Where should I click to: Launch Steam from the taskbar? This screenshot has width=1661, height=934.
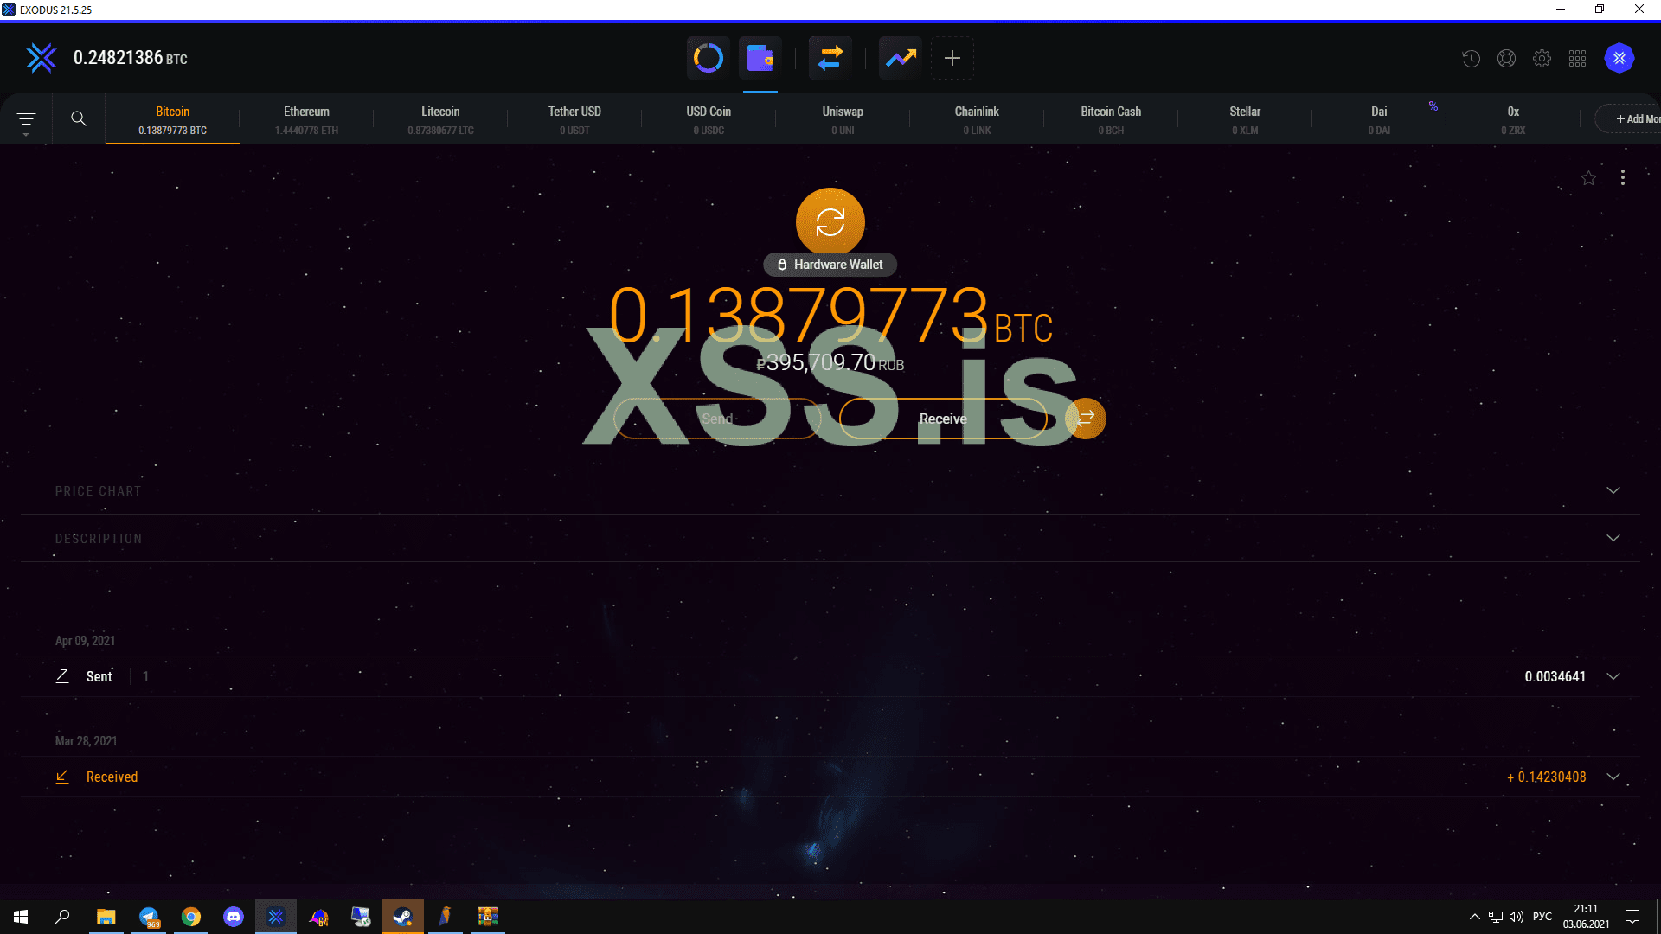click(x=402, y=917)
